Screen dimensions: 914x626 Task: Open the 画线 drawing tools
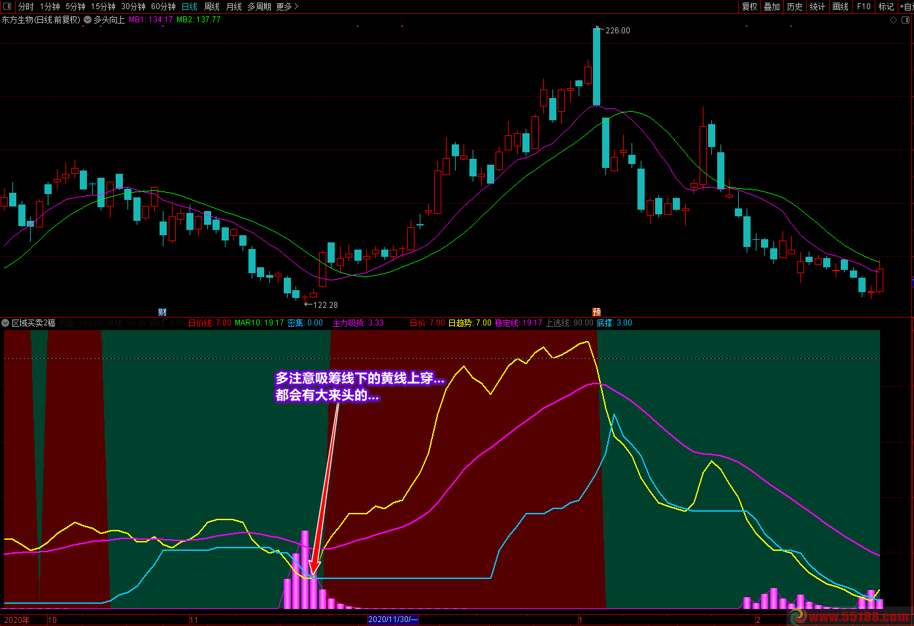pos(840,7)
